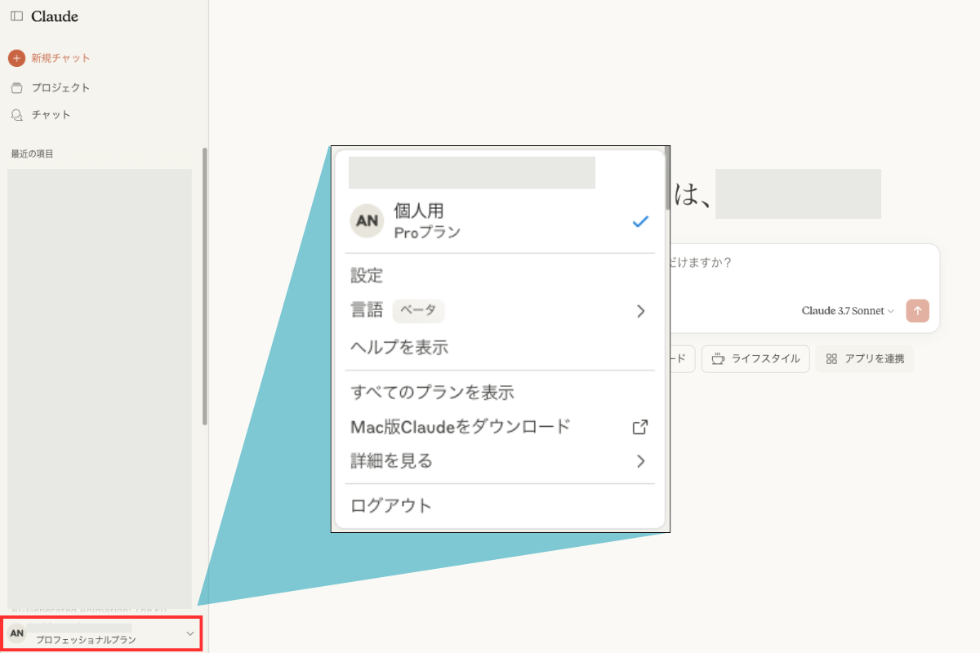The image size is (980, 653).
Task: Click the grid icon on アプリを連携
Action: [x=831, y=359]
